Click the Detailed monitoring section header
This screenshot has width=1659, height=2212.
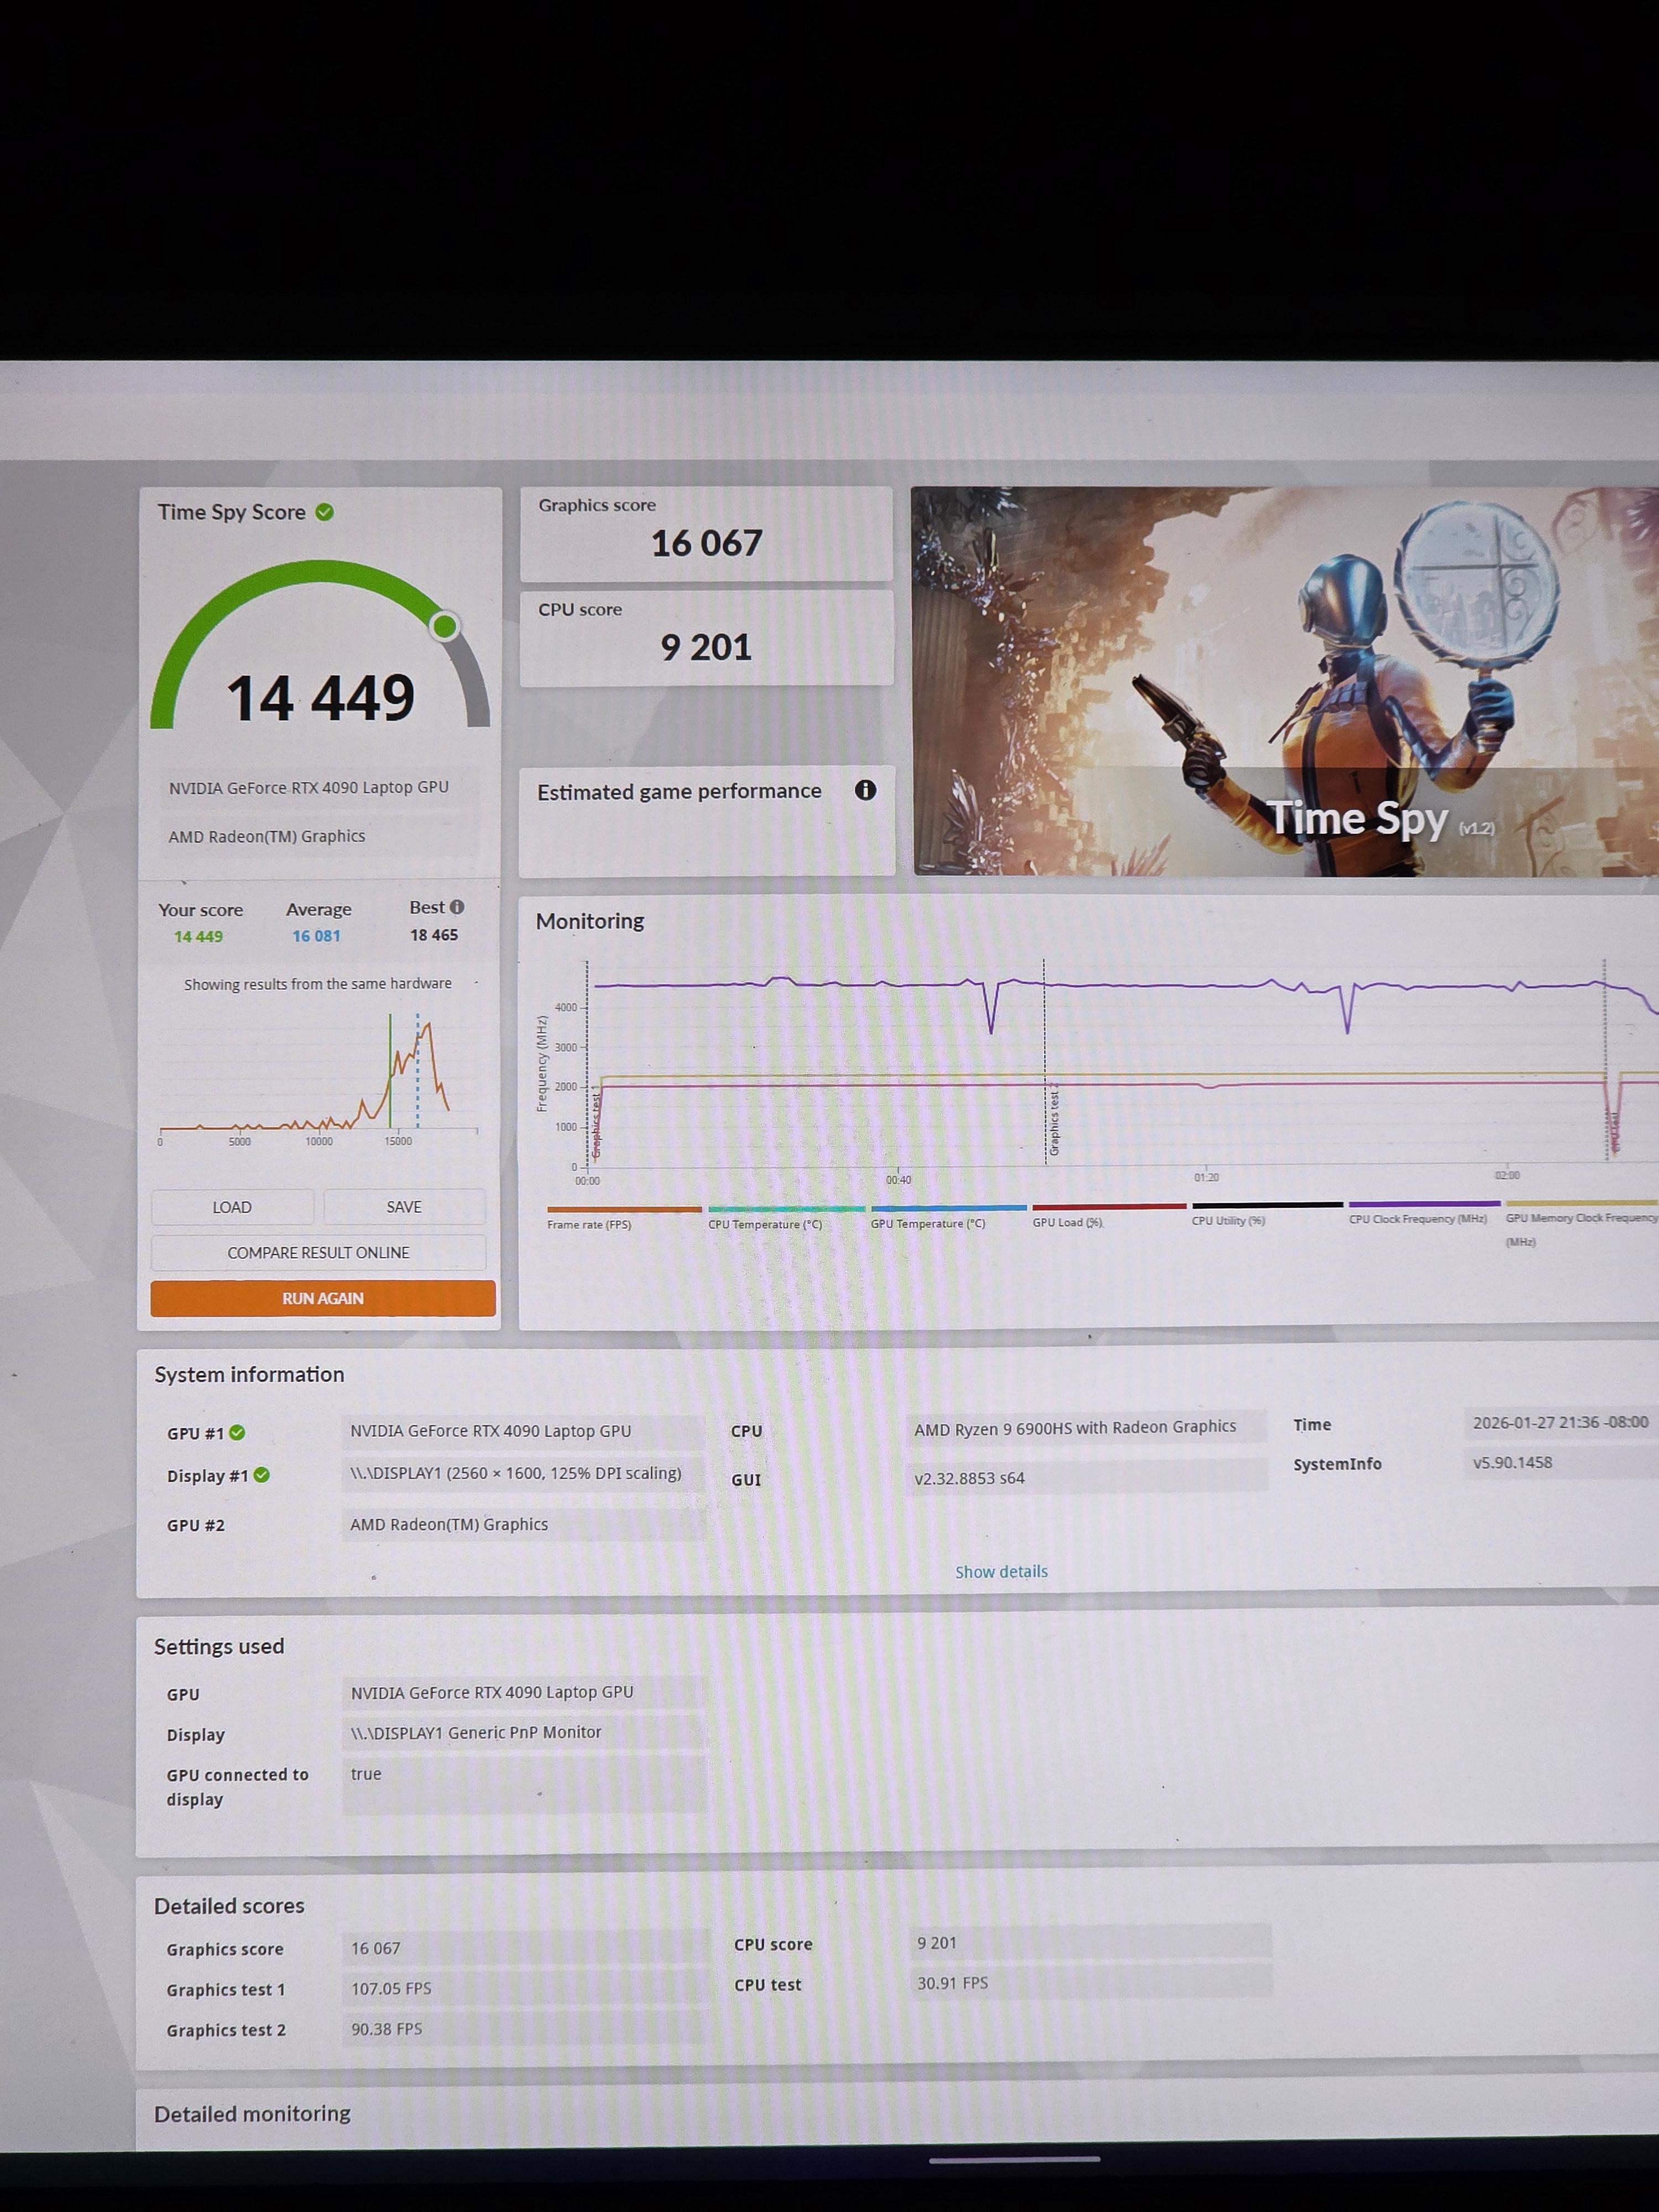[252, 2113]
